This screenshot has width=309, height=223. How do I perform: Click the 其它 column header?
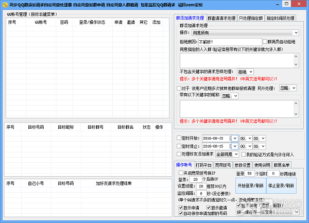(x=144, y=22)
